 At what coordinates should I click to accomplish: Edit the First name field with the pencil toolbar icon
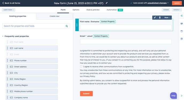155,17
